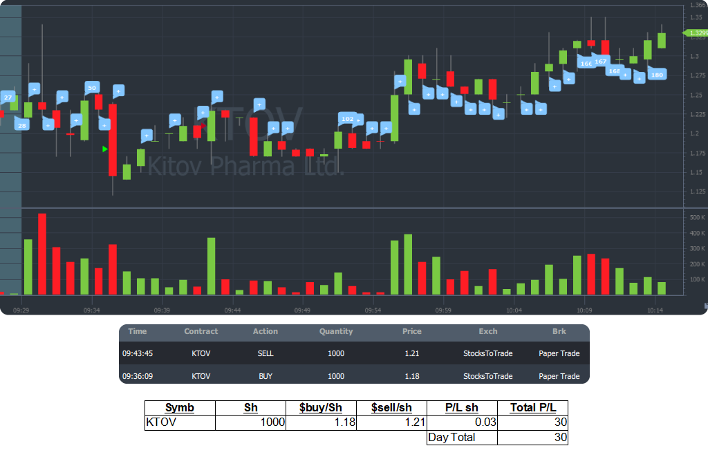The width and height of the screenshot is (708, 466).
Task: Click the 09:54 label on time axis
Action: tap(373, 310)
